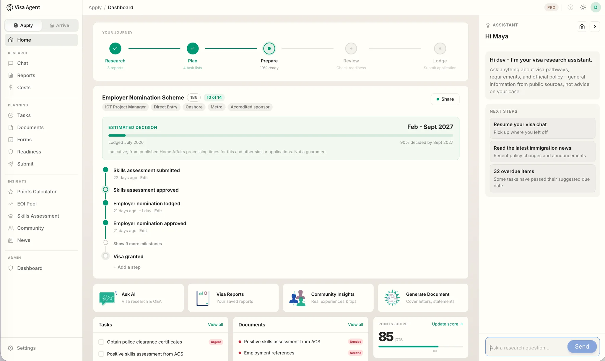This screenshot has height=361, width=605.
Task: Open Community in the sidebar
Action: 41,228
